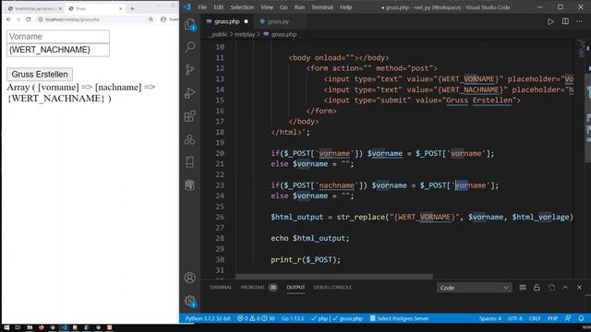Open the output channel dropdown showing Code

click(x=474, y=288)
